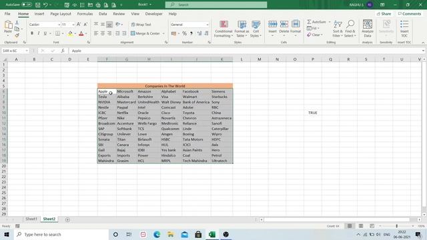Click the Center align icon
This screenshot has height=240, width=427.
tap(103, 33)
